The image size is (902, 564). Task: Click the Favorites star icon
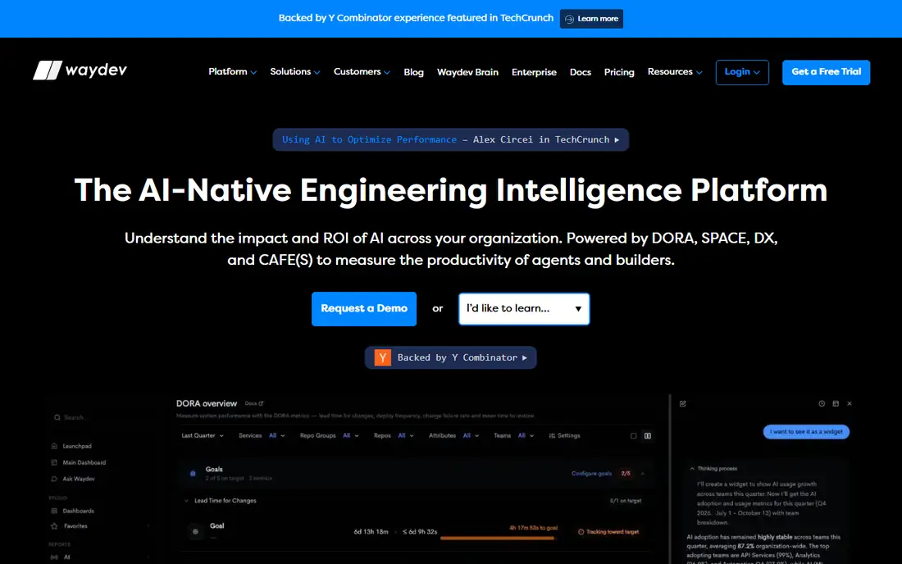click(54, 526)
